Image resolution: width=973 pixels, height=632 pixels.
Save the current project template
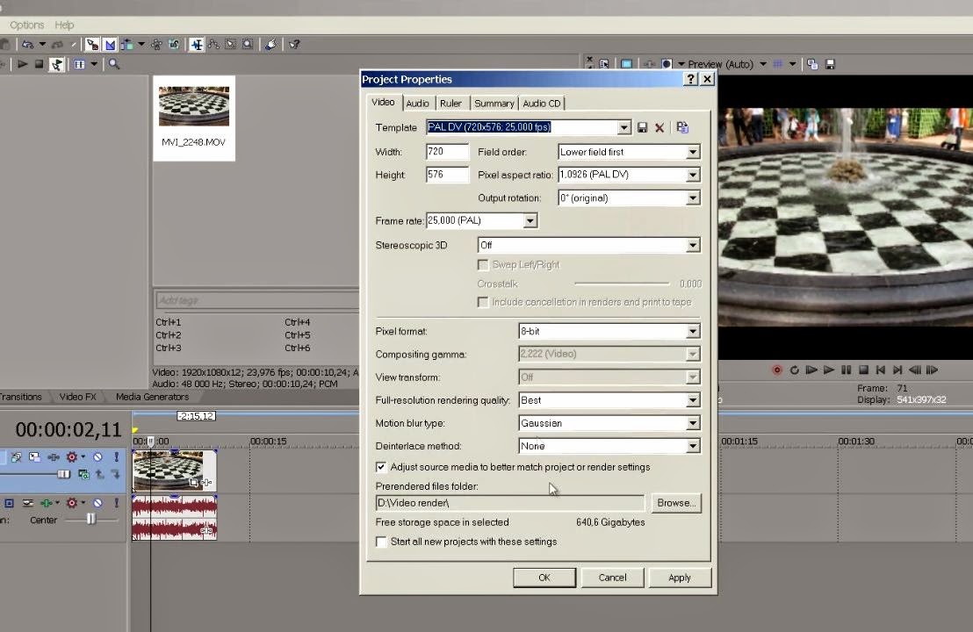pos(642,128)
